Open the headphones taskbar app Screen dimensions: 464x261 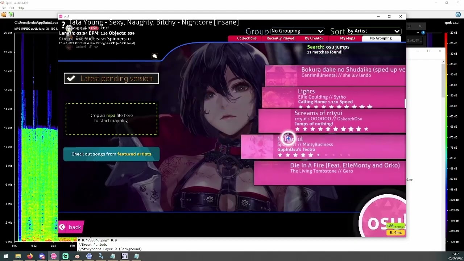(125, 256)
